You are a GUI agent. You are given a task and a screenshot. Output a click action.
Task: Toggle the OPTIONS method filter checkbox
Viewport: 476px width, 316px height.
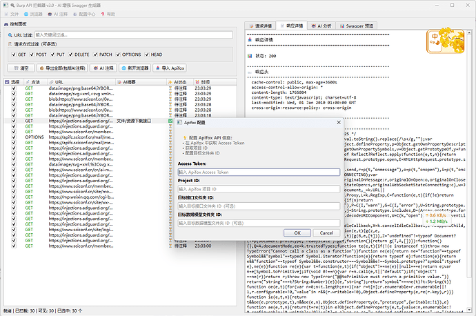118,55
